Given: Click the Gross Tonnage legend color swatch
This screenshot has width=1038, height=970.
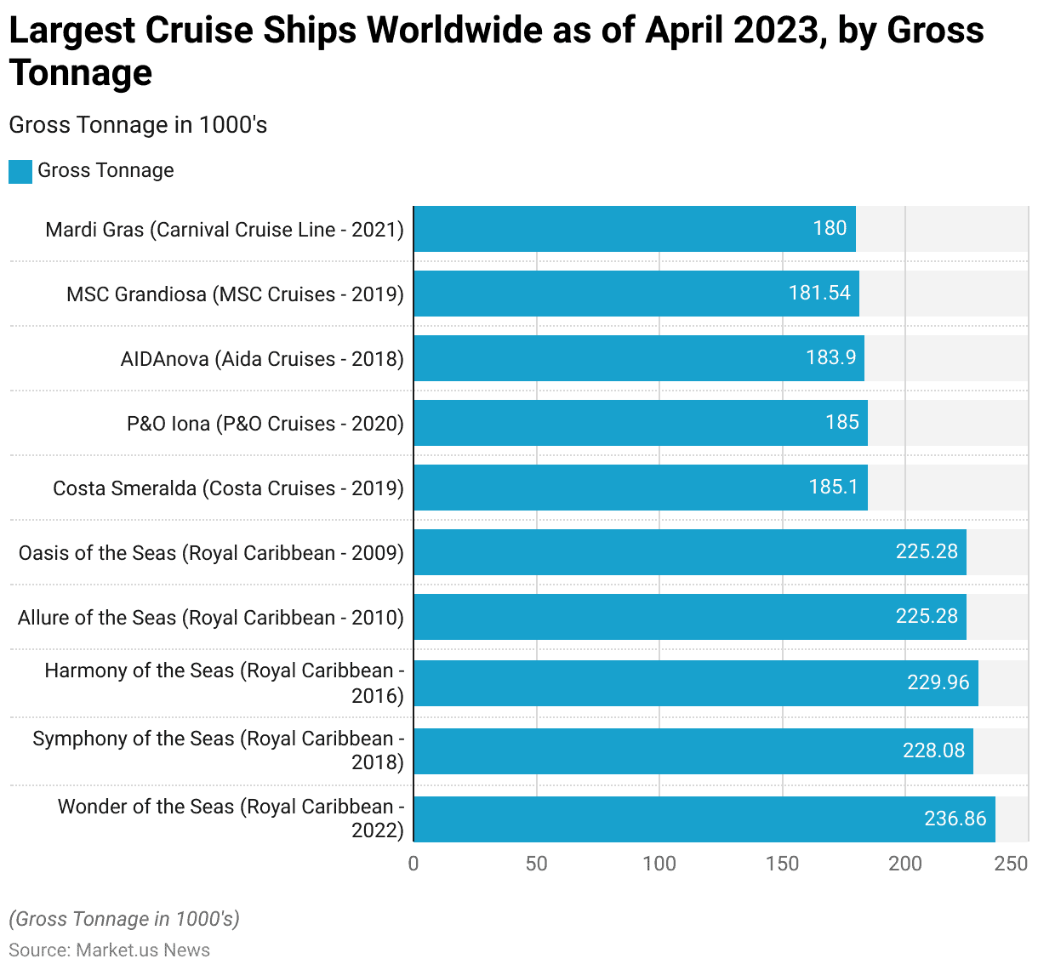Looking at the screenshot, I should [20, 171].
